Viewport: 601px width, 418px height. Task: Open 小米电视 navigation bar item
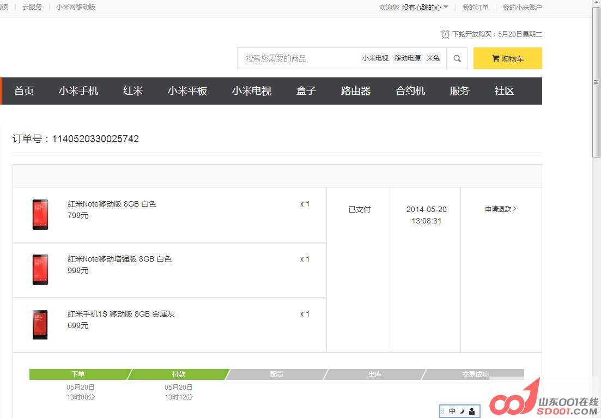[252, 91]
